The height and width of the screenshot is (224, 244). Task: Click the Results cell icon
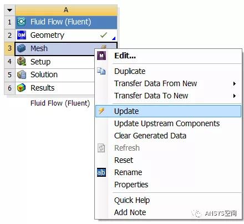[22, 88]
